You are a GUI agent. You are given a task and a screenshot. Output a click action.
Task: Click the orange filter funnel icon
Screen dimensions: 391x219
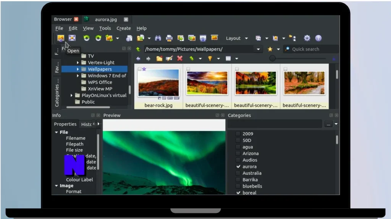point(210,59)
